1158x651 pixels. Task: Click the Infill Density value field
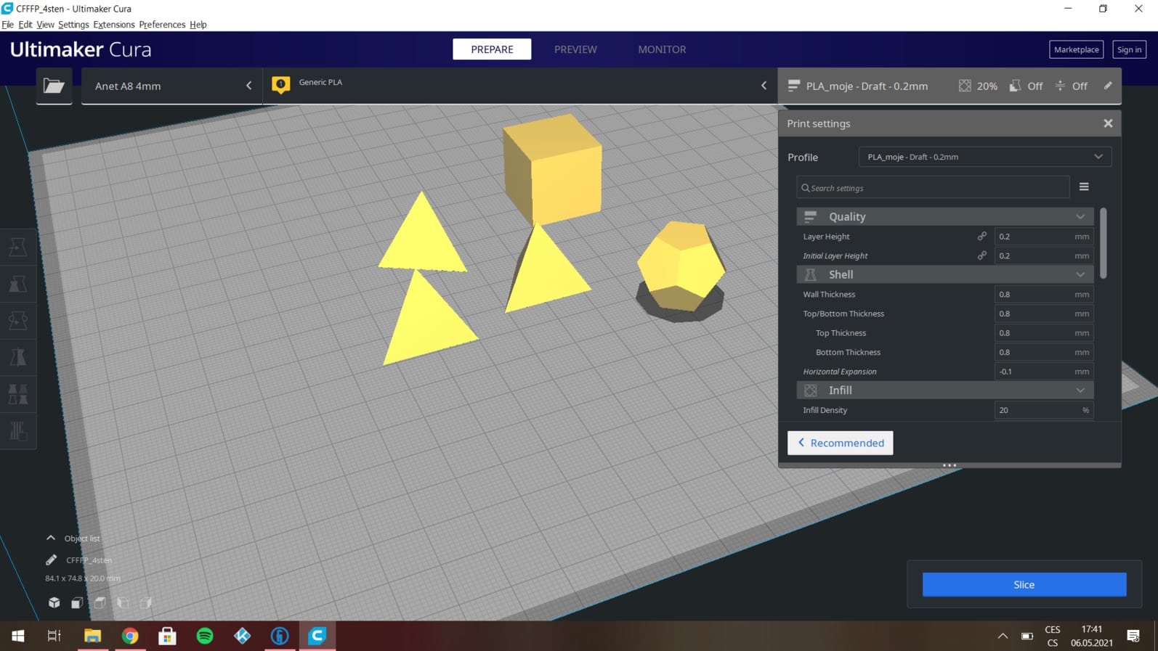(x=1043, y=410)
